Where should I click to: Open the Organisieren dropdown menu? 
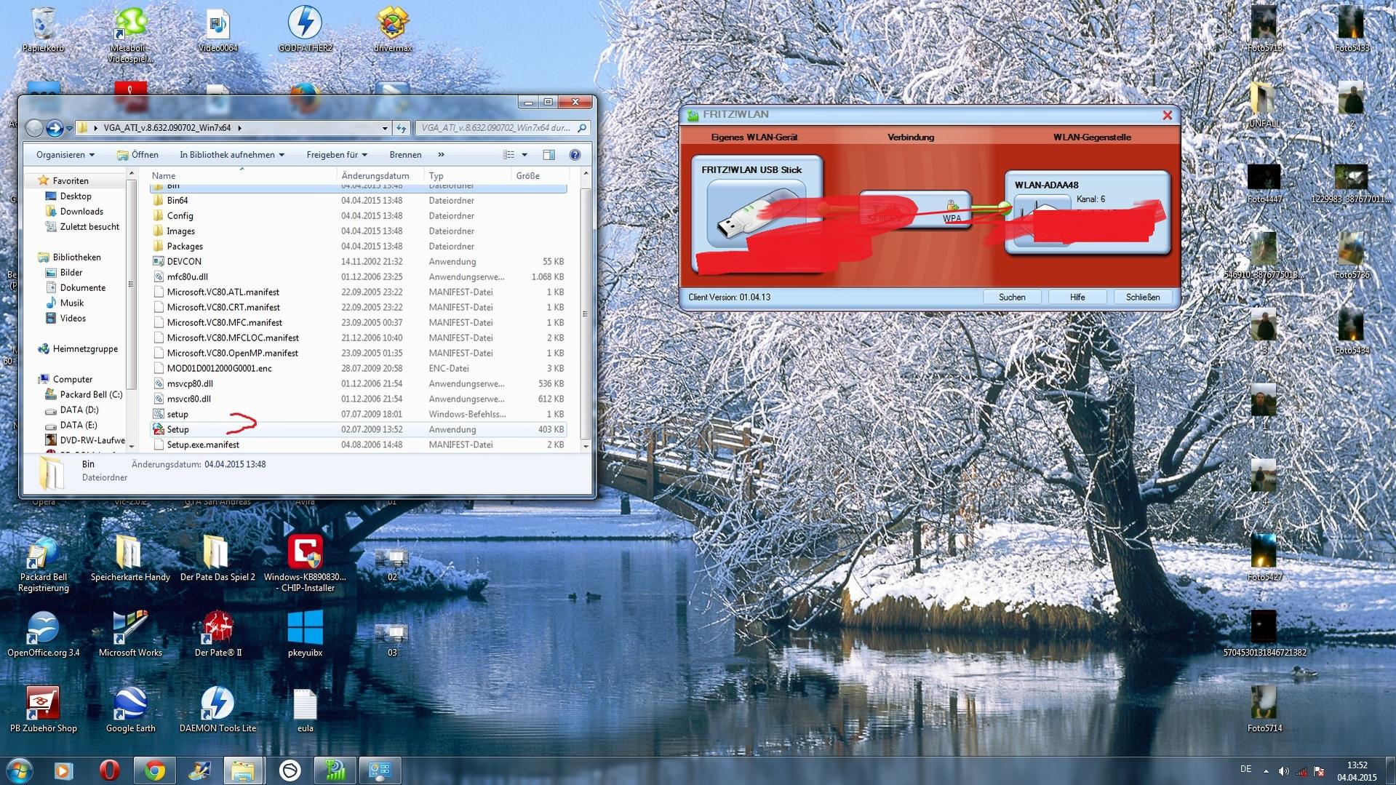click(x=65, y=155)
